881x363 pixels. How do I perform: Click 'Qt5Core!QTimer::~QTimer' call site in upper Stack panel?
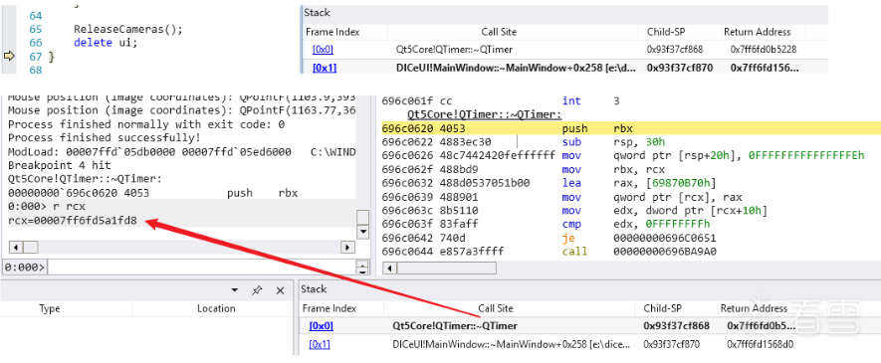(455, 50)
